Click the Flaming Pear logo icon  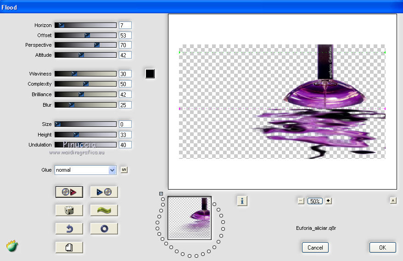point(12,246)
